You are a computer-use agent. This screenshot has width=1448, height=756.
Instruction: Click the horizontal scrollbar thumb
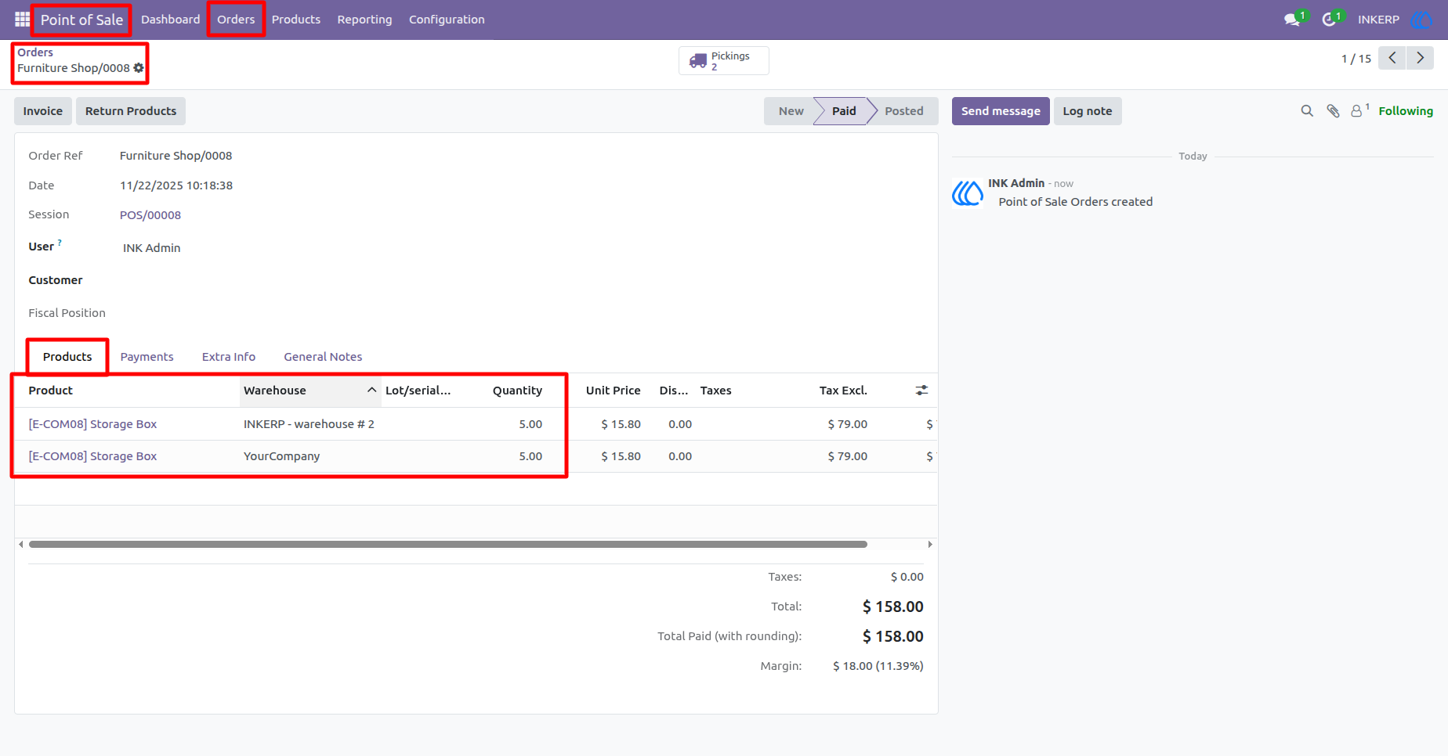pyautogui.click(x=447, y=544)
